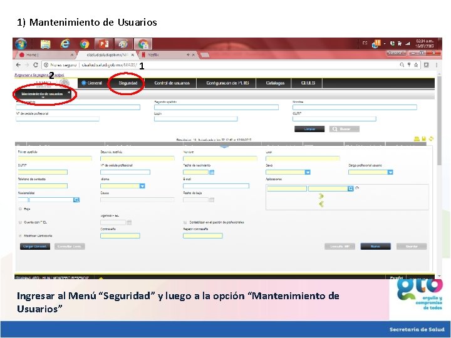
Task: Close the Mantenimiento de usuarios tab
Action: pyautogui.click(x=69, y=92)
